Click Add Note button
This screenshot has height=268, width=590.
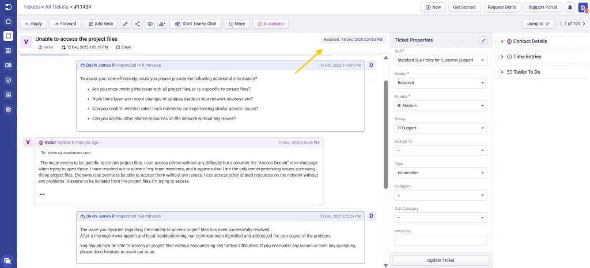click(x=101, y=24)
